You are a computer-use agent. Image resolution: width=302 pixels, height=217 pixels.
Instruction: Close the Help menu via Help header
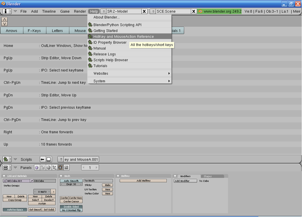click(x=94, y=11)
